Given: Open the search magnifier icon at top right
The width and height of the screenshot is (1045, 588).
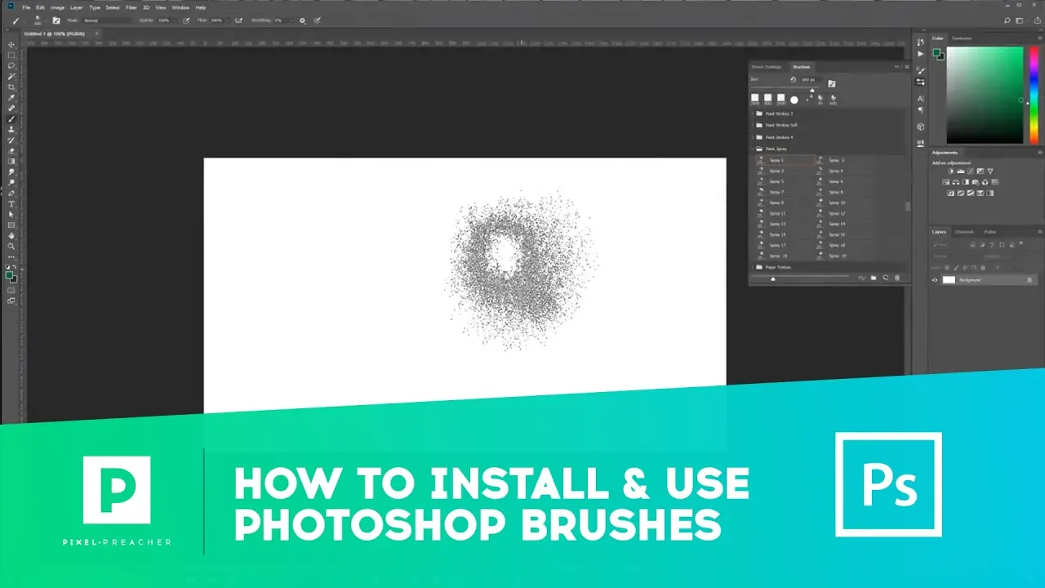Looking at the screenshot, I should tap(1007, 20).
